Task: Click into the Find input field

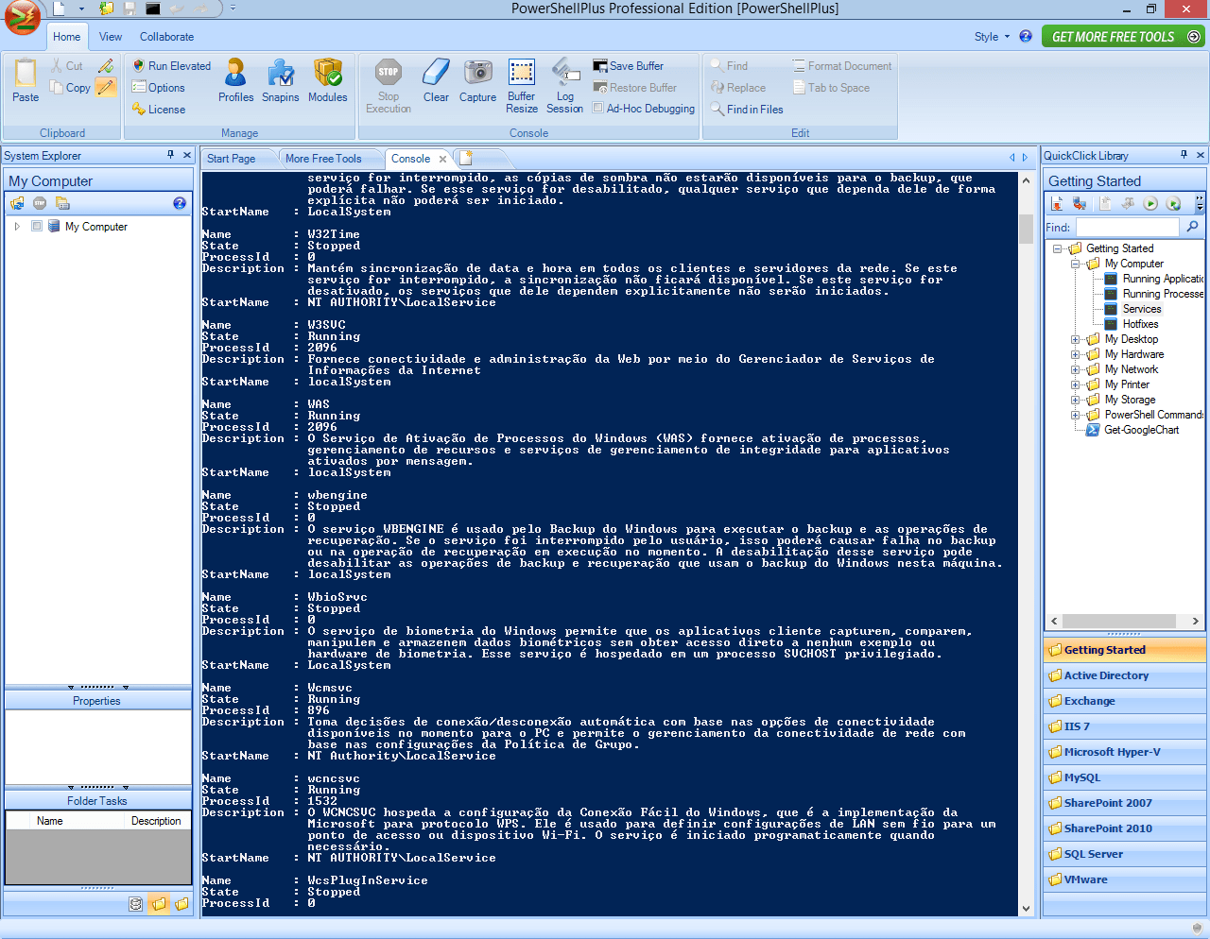Action: pyautogui.click(x=1127, y=227)
